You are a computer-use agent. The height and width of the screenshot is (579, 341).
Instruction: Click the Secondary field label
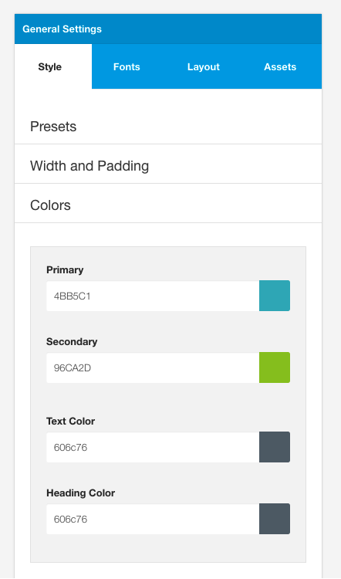[72, 341]
